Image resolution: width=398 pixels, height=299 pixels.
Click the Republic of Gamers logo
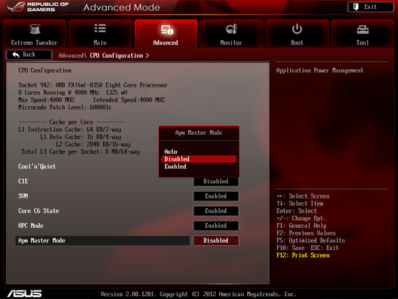pyautogui.click(x=38, y=7)
